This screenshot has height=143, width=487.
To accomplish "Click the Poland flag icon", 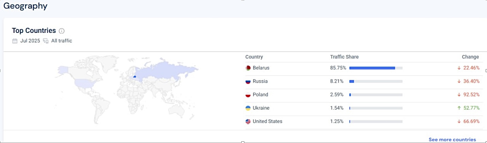I will 248,95.
